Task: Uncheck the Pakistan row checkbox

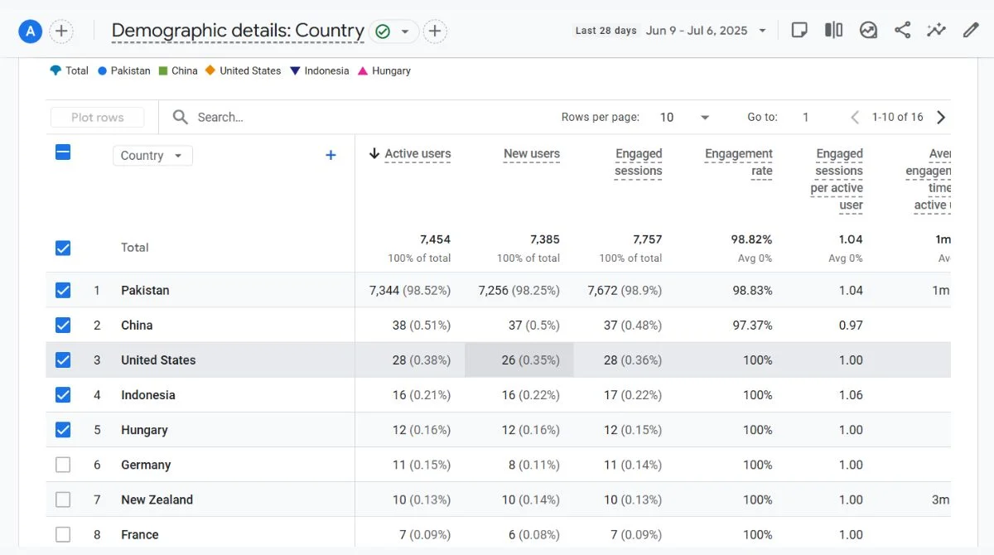Action: (63, 291)
